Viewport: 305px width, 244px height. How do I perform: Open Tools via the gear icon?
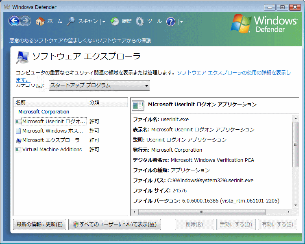[140, 22]
